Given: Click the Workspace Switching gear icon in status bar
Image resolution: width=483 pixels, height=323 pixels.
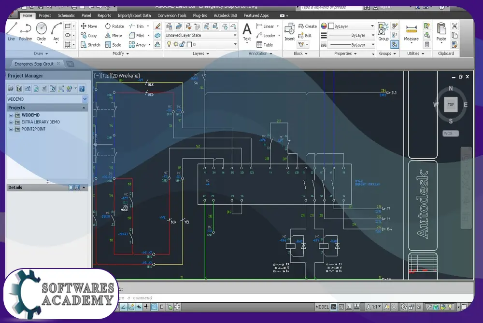Looking at the screenshot, I should [x=403, y=307].
